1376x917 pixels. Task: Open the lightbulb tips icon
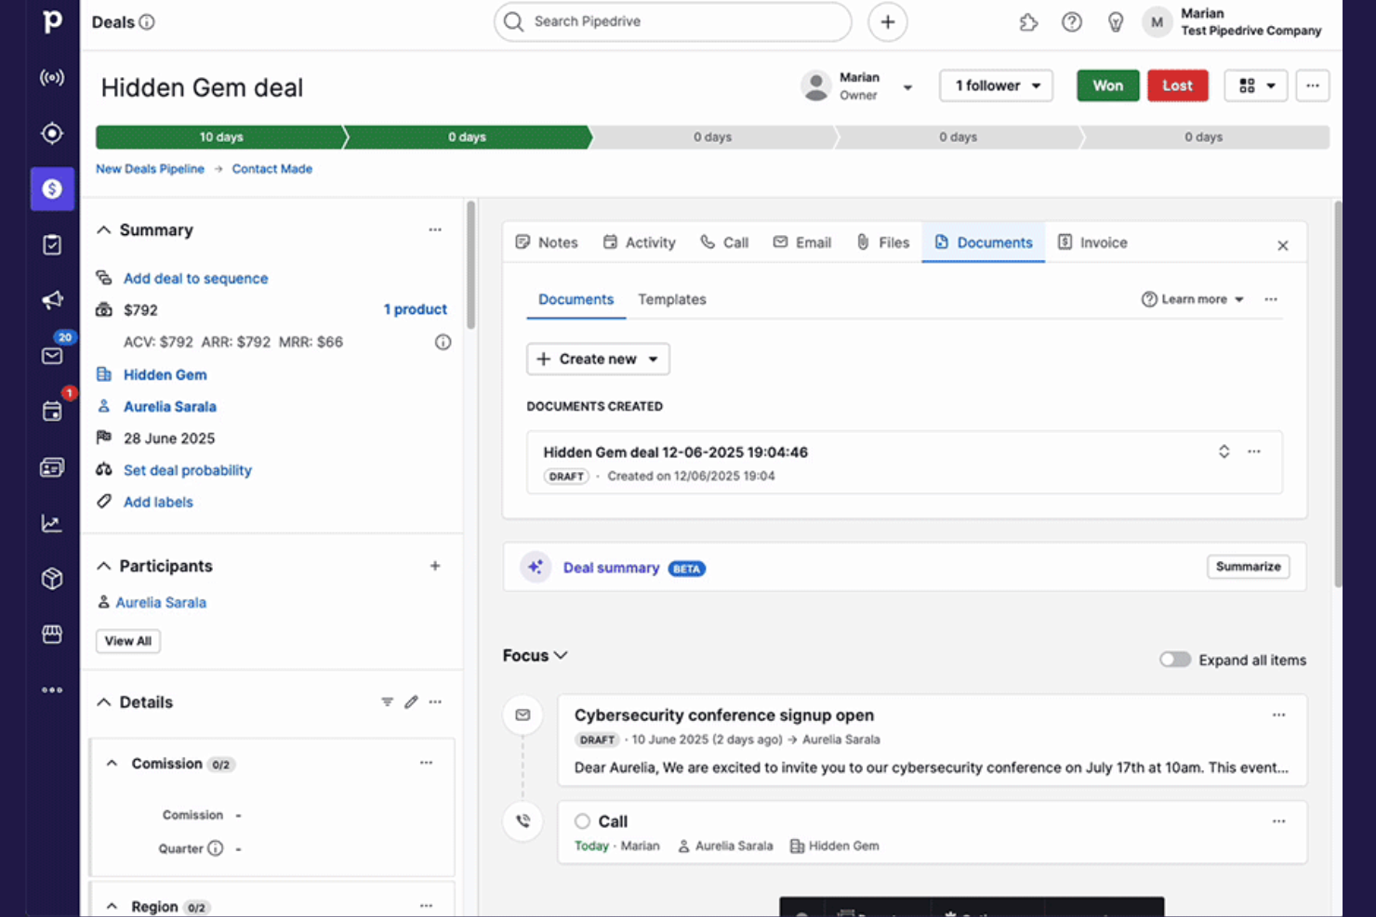[x=1116, y=22]
